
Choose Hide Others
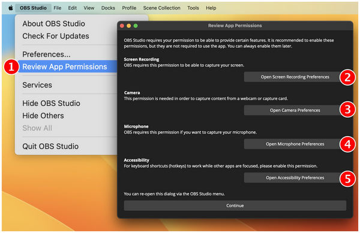43,116
